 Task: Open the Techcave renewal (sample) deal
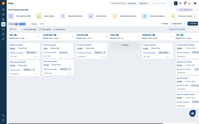(x=185, y=45)
